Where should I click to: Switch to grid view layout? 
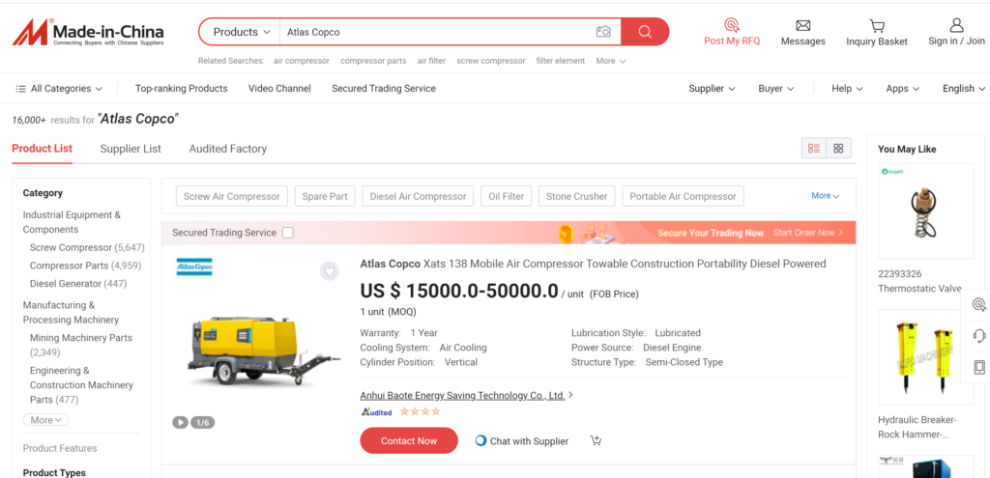(838, 149)
